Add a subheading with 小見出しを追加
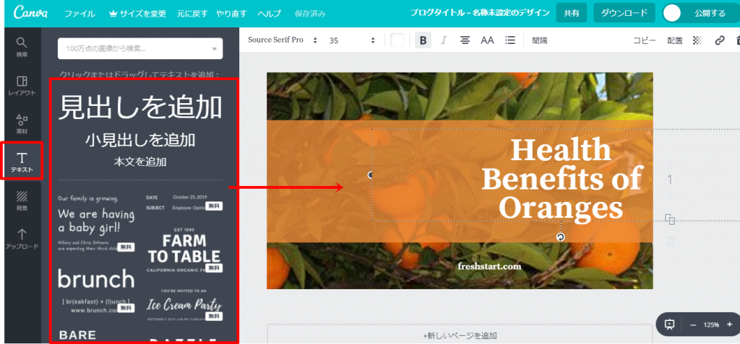Image resolution: width=740 pixels, height=344 pixels. click(x=140, y=140)
